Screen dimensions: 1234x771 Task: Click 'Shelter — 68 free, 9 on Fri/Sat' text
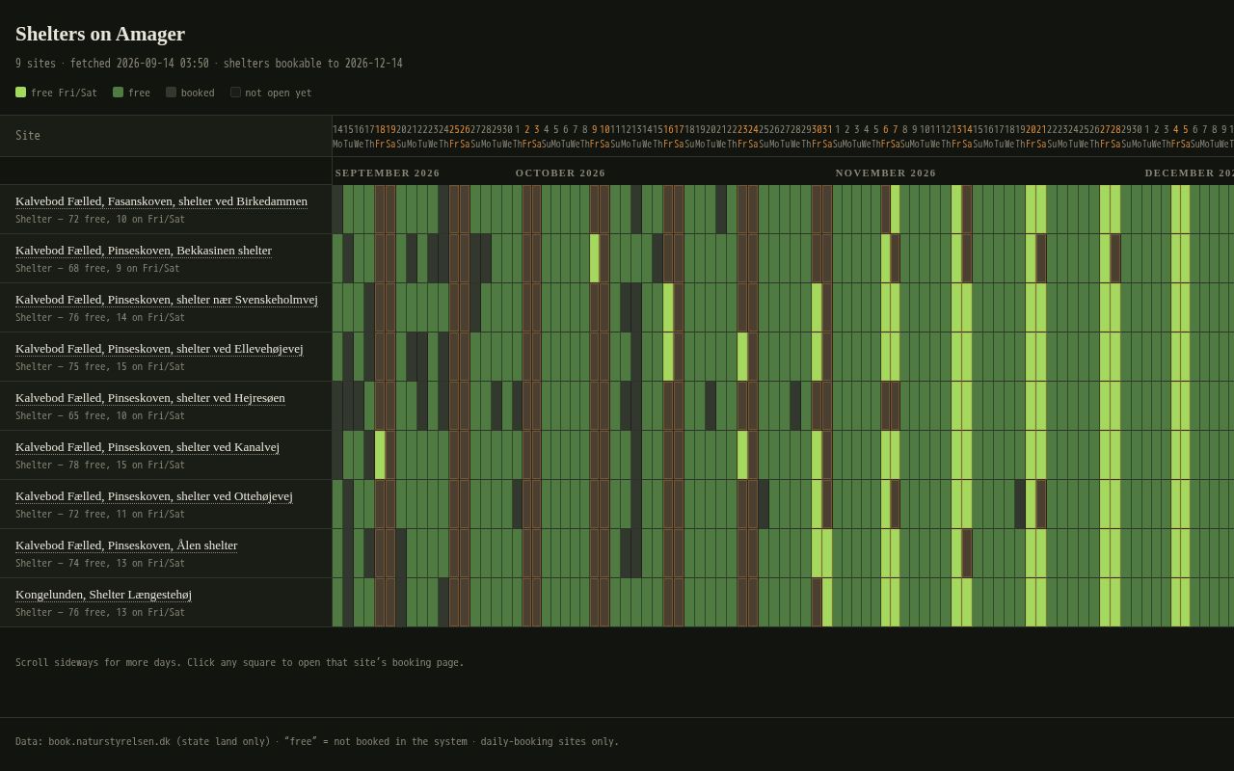pos(97,269)
